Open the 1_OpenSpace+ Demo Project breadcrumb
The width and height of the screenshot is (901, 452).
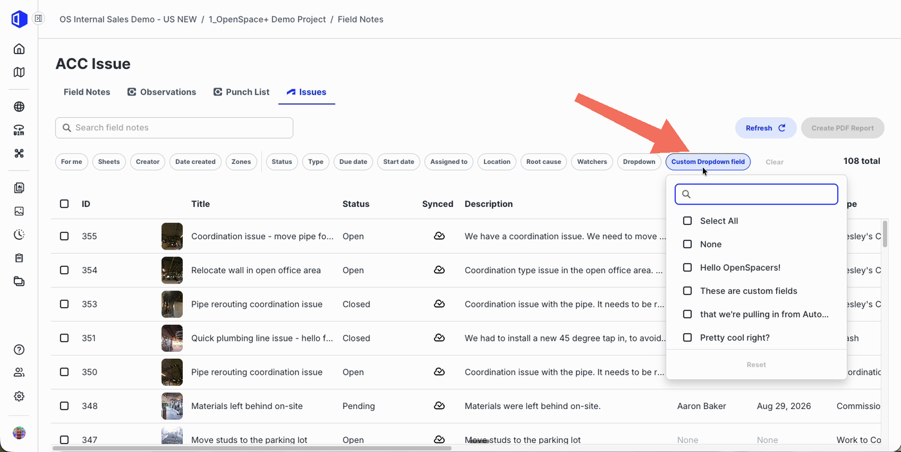pyautogui.click(x=267, y=19)
